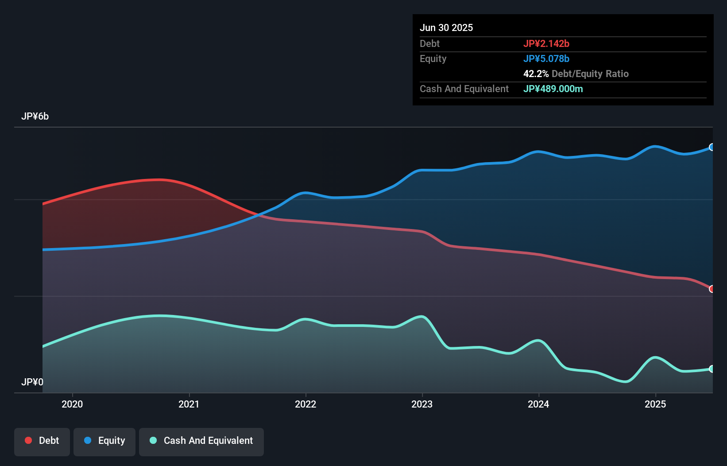Click the JP¥2.142b Debt value in the tooltip

coord(547,43)
